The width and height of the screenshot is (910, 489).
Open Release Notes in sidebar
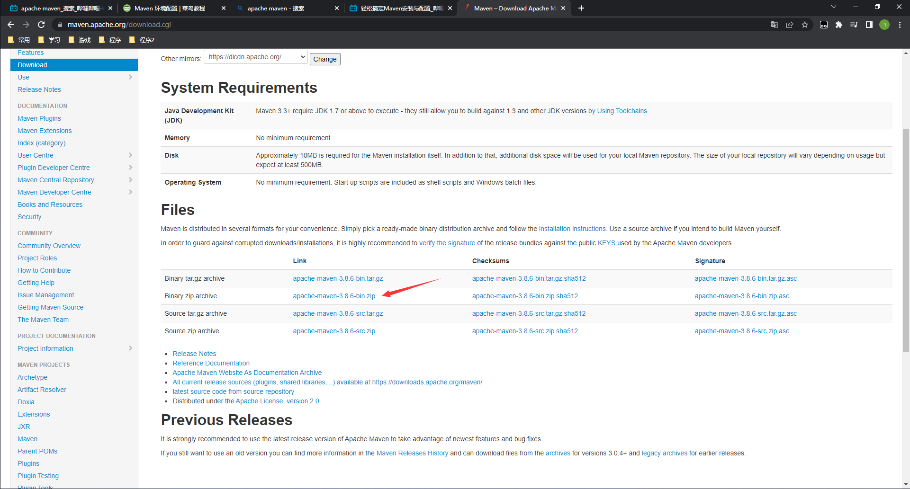click(x=39, y=89)
